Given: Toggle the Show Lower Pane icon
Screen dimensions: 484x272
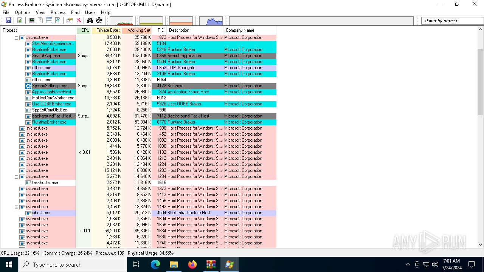Looking at the screenshot, I should [49, 20].
